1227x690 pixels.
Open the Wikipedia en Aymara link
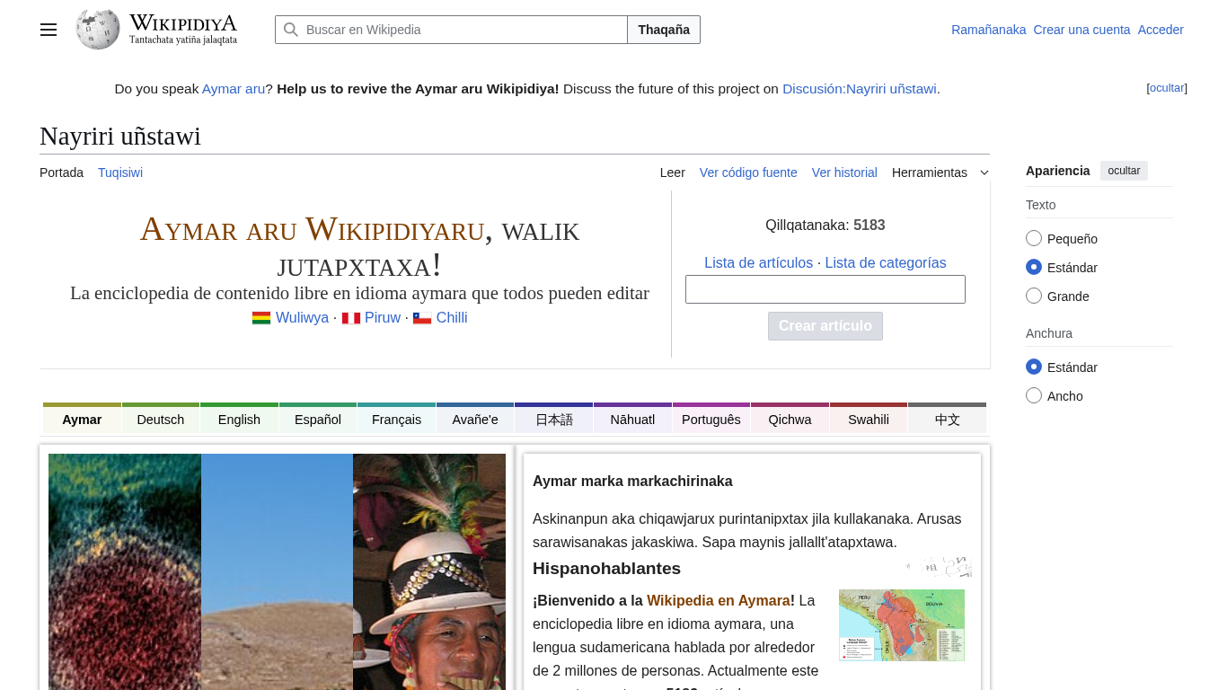[x=719, y=600]
